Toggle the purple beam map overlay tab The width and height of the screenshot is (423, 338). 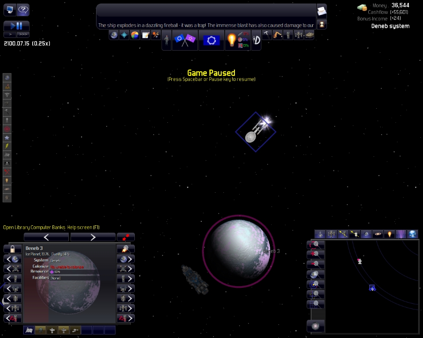coord(401,234)
